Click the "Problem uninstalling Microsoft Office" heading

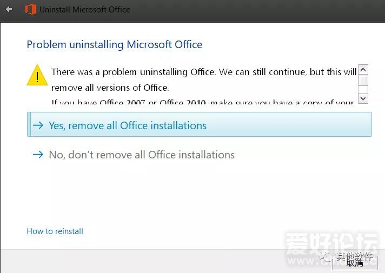pos(115,44)
